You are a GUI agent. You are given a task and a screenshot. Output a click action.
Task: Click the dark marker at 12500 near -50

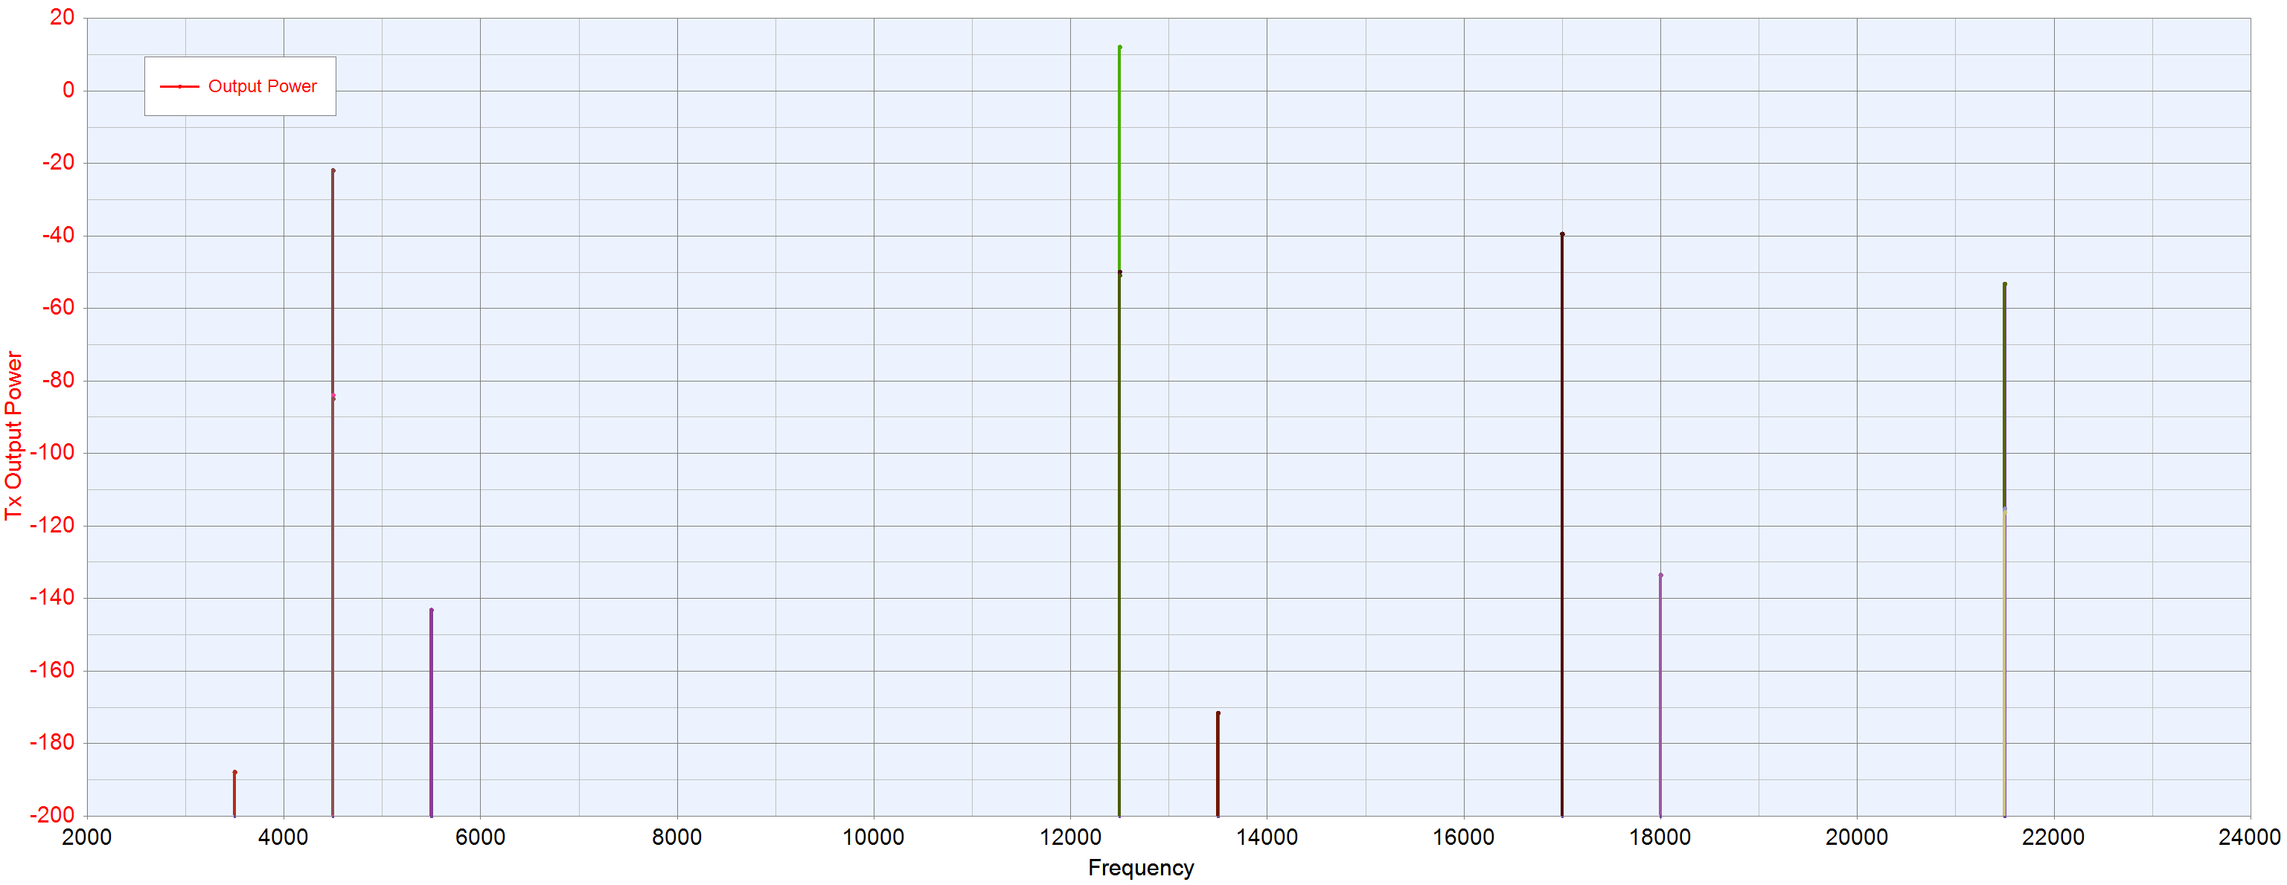click(x=1119, y=272)
